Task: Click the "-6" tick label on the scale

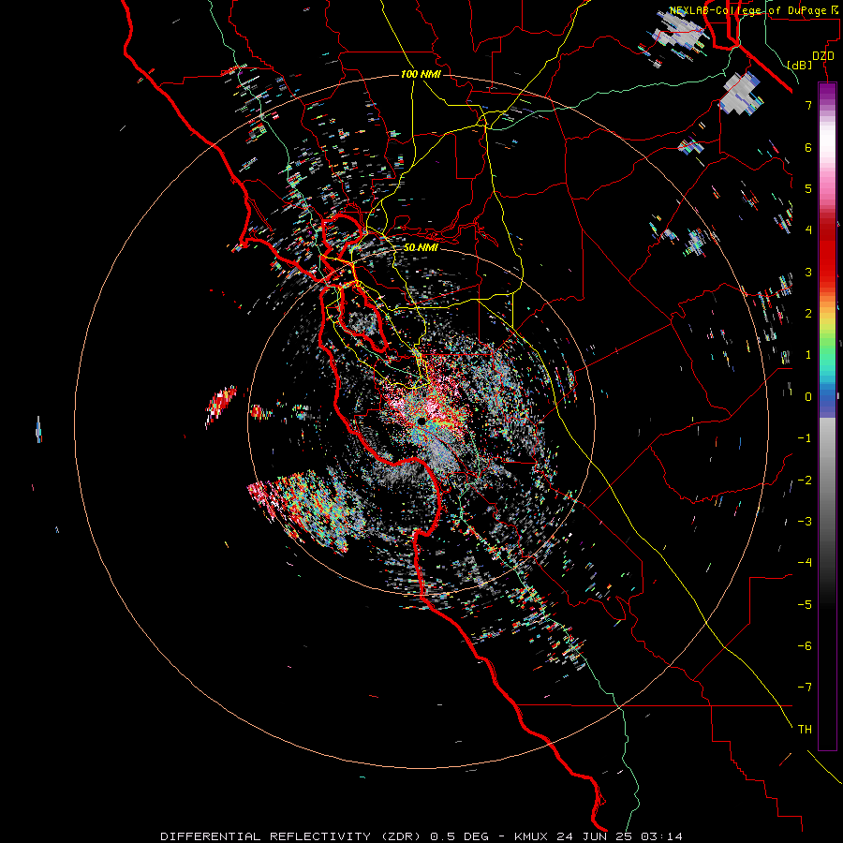Action: [x=805, y=646]
